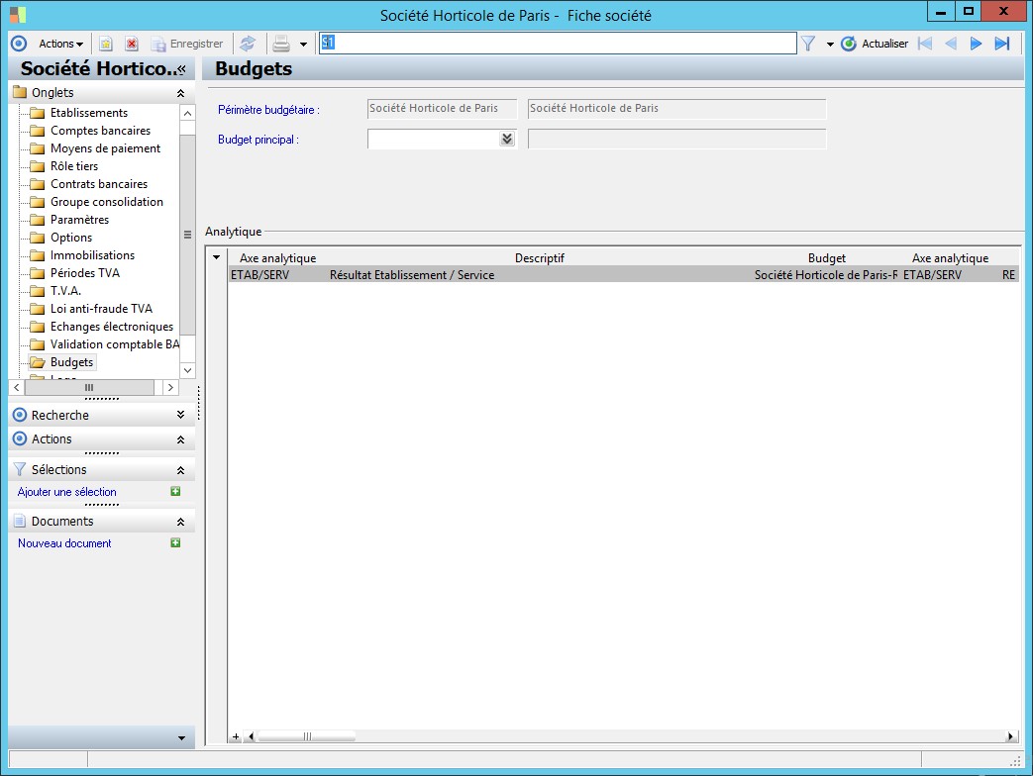Click the round blue icon before Actions toolbar
Viewport: 1033px width, 776px height.
click(x=19, y=44)
